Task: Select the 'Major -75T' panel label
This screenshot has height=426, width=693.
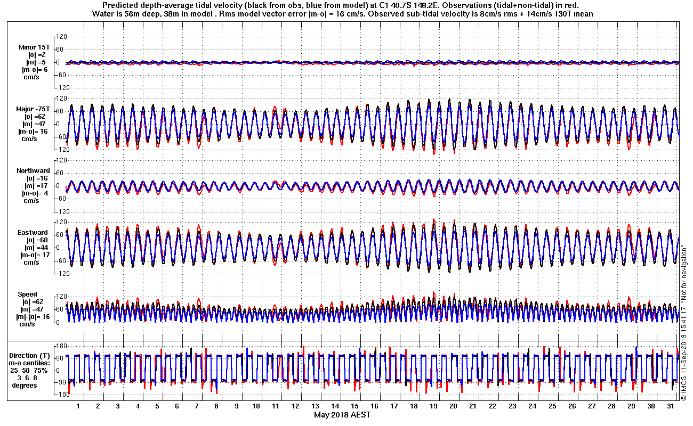Action: point(34,109)
